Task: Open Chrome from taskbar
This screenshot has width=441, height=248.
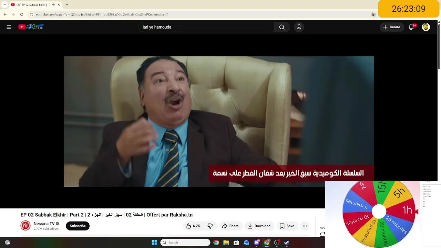Action: [216, 242]
